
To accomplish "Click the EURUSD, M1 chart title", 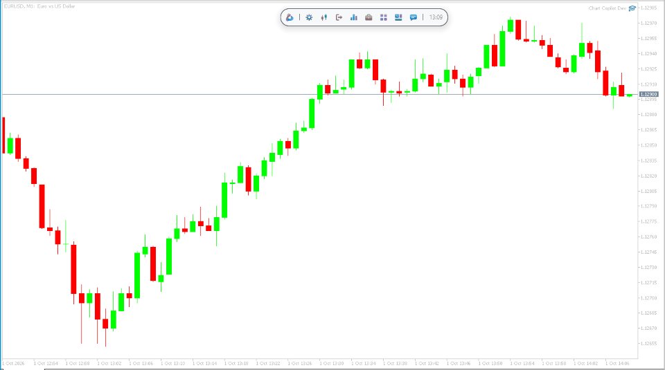I will (x=39, y=6).
